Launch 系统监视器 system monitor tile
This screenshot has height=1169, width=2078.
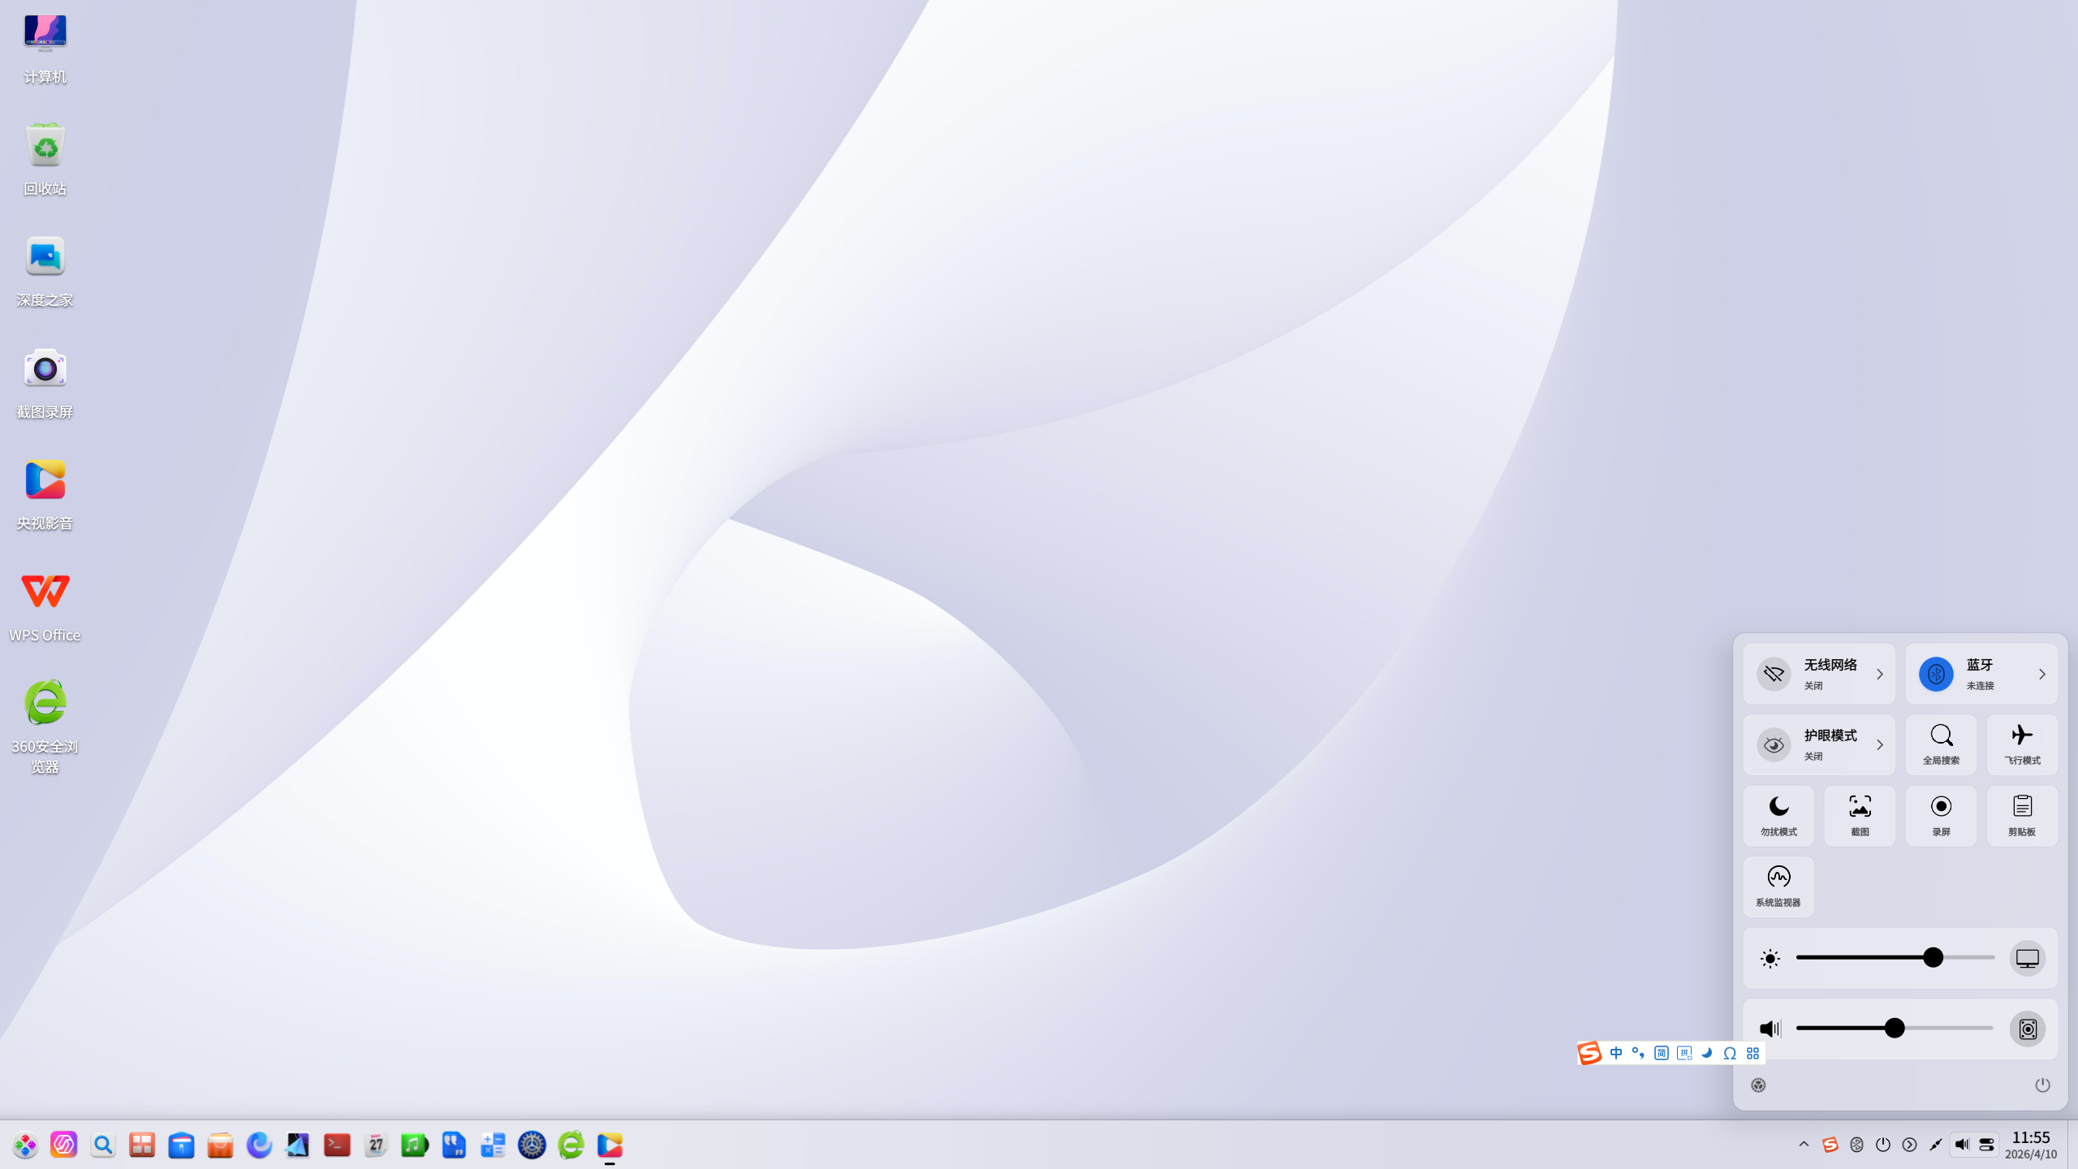pos(1778,886)
